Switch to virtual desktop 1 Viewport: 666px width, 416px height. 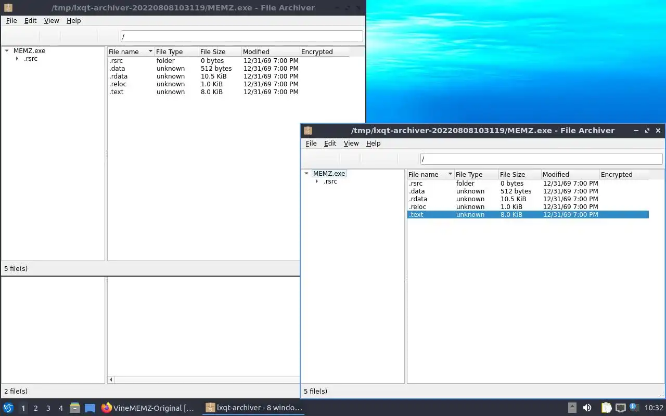23,408
